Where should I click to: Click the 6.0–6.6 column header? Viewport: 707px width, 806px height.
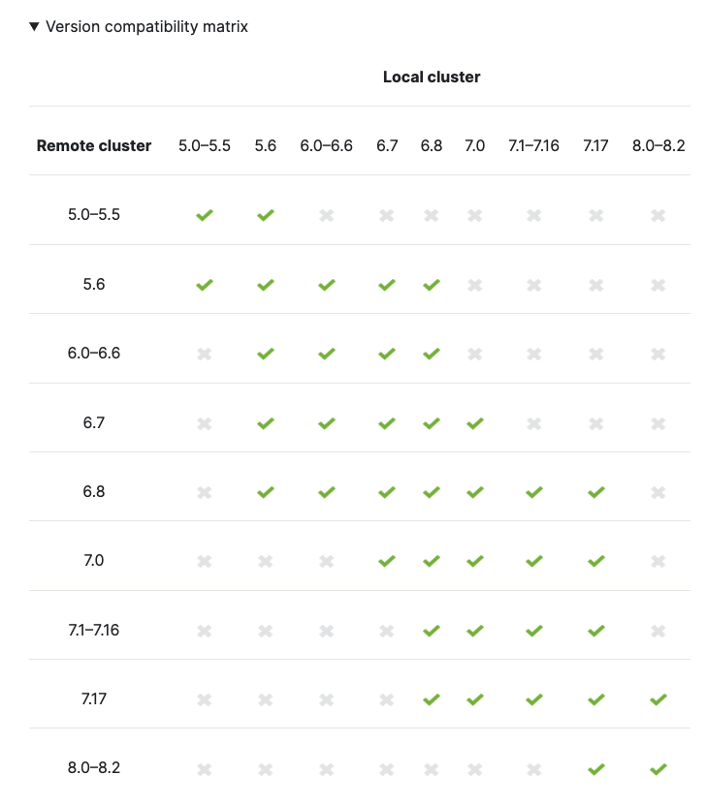pos(326,146)
